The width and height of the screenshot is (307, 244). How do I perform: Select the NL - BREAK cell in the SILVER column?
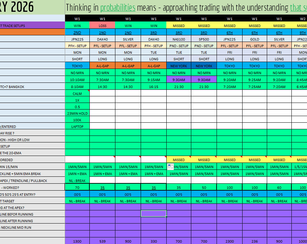click(128, 201)
